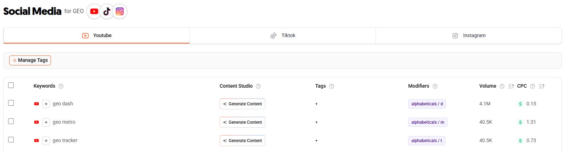Click the 0.15 CPC value
Image resolution: width=564 pixels, height=152 pixels.
[531, 104]
